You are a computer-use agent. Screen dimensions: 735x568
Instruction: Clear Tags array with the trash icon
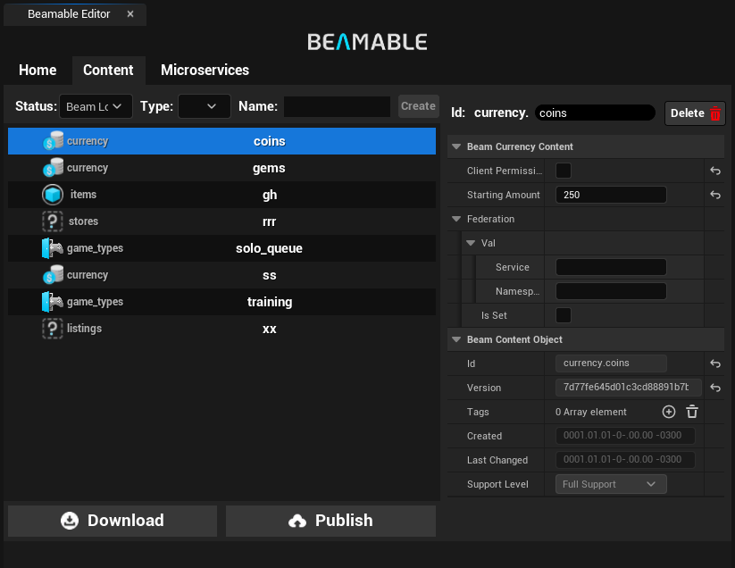point(691,412)
